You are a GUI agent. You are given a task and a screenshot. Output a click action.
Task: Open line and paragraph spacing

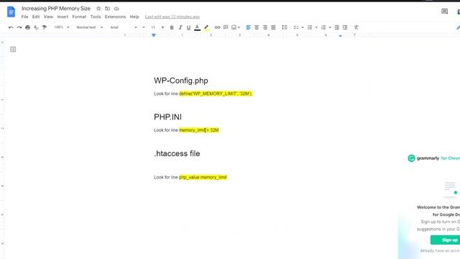(x=285, y=27)
